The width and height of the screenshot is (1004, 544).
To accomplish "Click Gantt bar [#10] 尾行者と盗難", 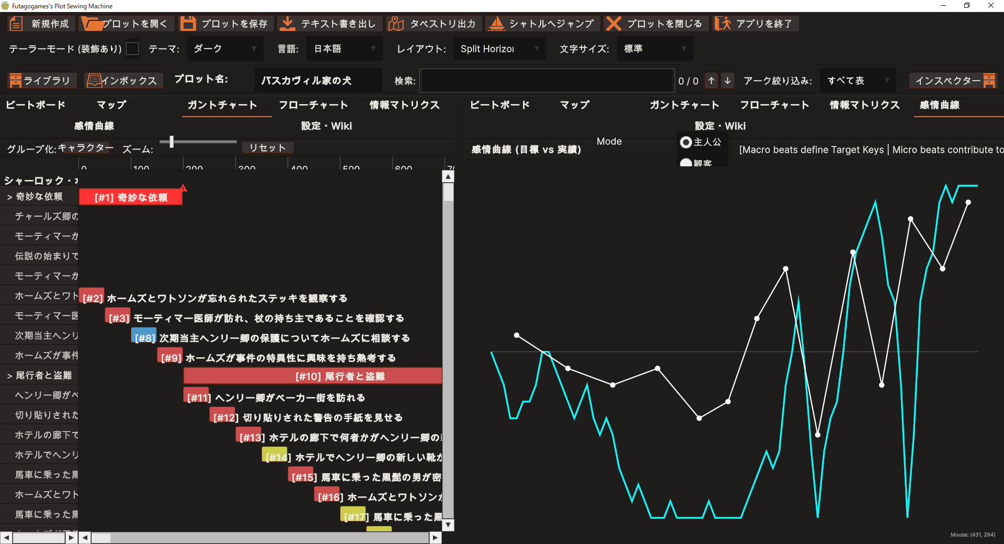I will click(x=313, y=376).
